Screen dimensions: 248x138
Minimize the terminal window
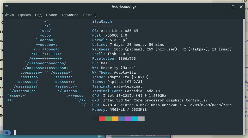point(225,7)
